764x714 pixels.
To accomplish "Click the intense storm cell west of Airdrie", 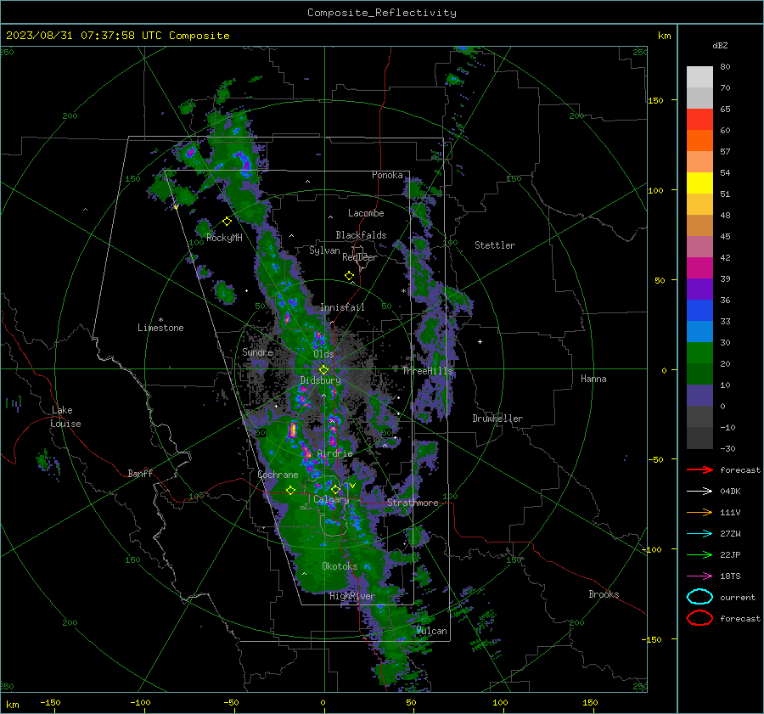I will 293,430.
